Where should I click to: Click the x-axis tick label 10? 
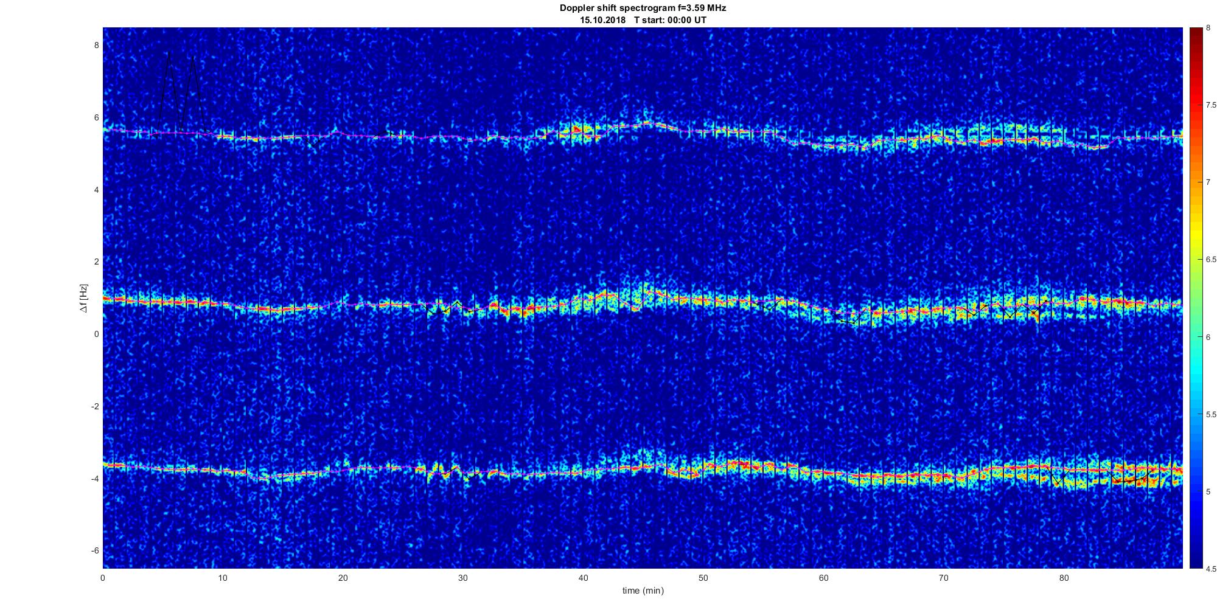coord(223,578)
